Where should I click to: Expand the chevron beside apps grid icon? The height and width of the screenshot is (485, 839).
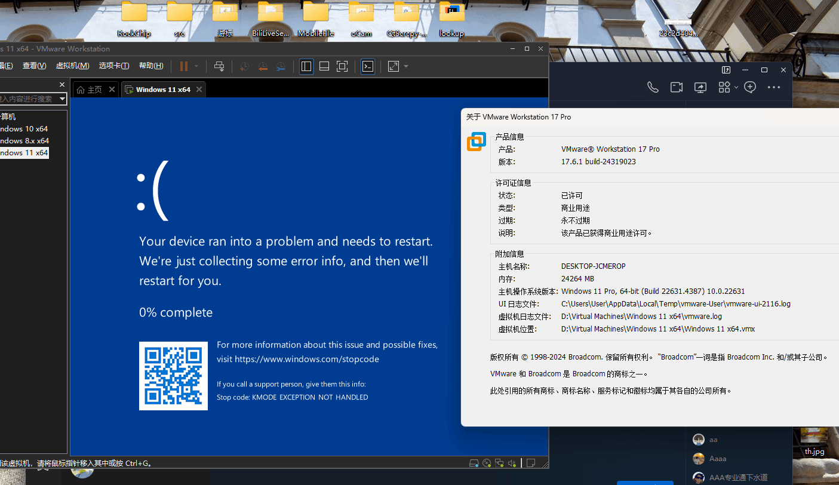736,87
